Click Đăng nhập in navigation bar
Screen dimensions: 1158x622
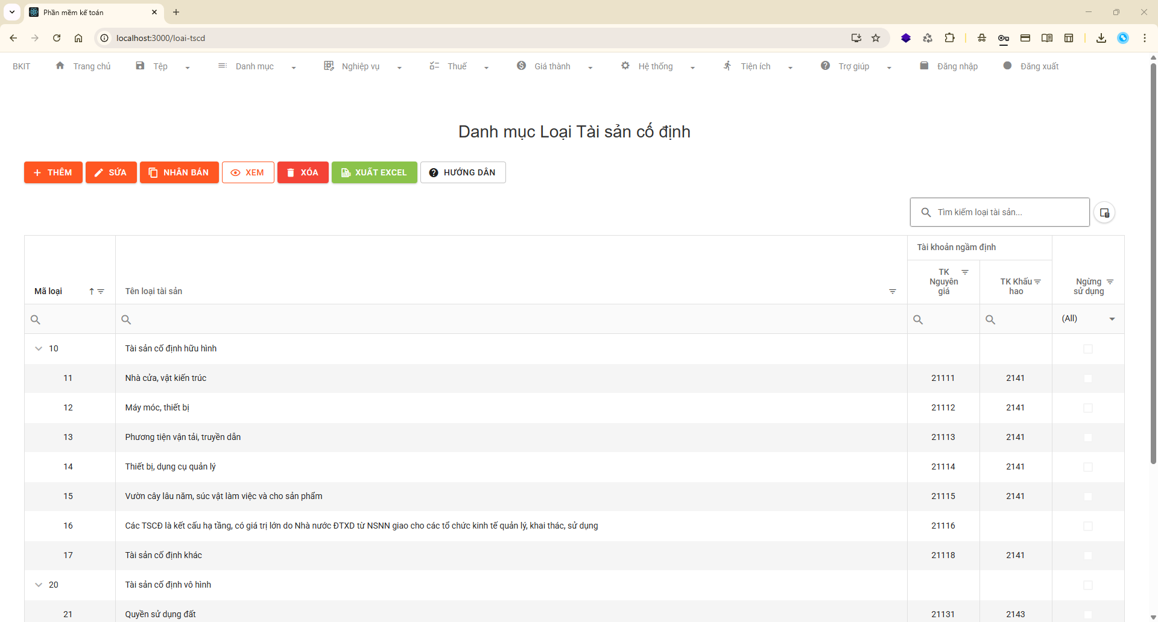[x=949, y=66]
